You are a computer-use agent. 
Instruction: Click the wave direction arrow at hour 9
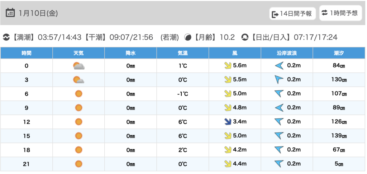click(x=279, y=108)
